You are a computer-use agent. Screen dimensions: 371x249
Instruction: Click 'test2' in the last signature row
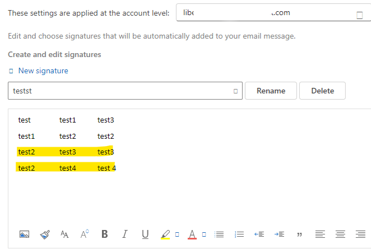[26, 168]
